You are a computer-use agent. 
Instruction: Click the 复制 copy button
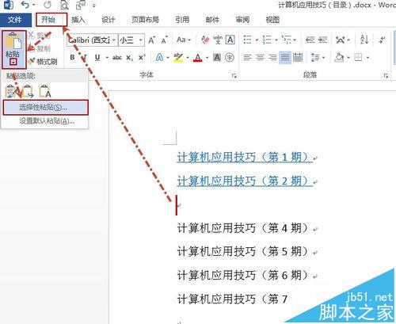click(x=40, y=48)
